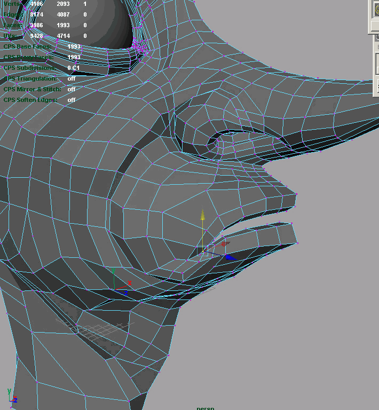Click the blue Z-axis handle of the move manipulator

pyautogui.click(x=230, y=257)
